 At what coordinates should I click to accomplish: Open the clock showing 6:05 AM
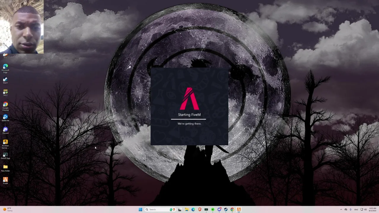(372, 209)
